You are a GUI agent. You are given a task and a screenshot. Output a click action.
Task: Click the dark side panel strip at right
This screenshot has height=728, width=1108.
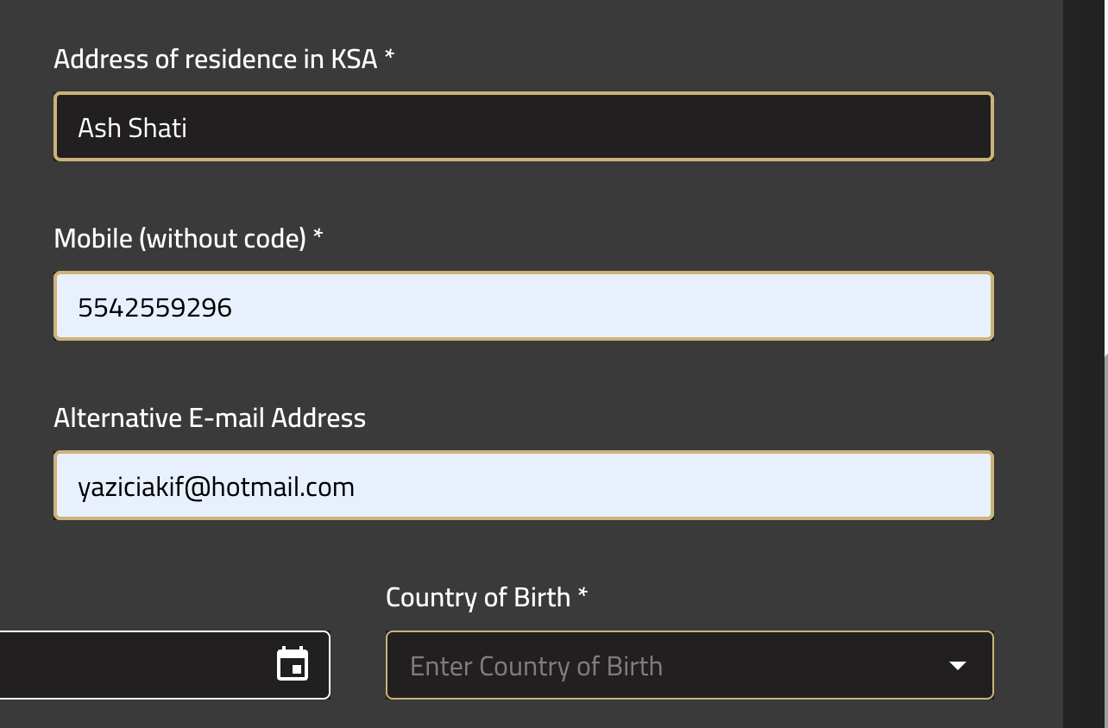[1083, 364]
